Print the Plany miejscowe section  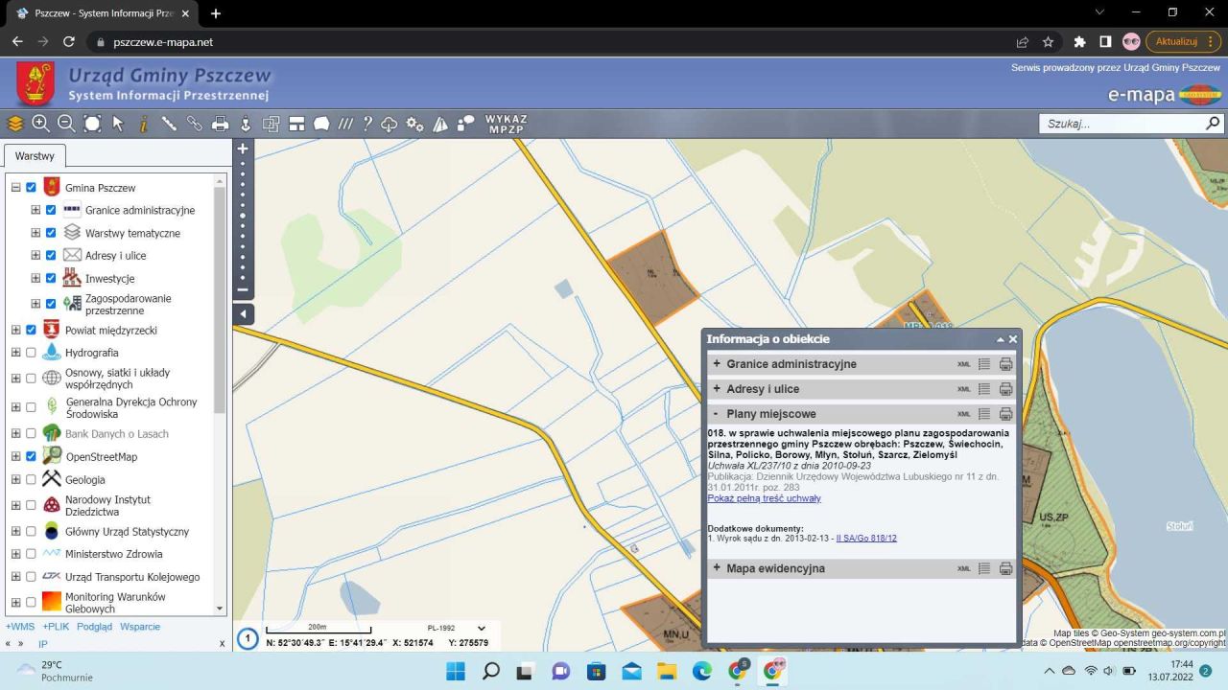1005,414
